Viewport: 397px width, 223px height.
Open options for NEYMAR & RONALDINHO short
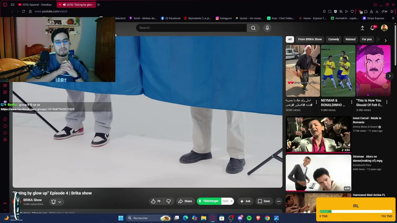351,102
